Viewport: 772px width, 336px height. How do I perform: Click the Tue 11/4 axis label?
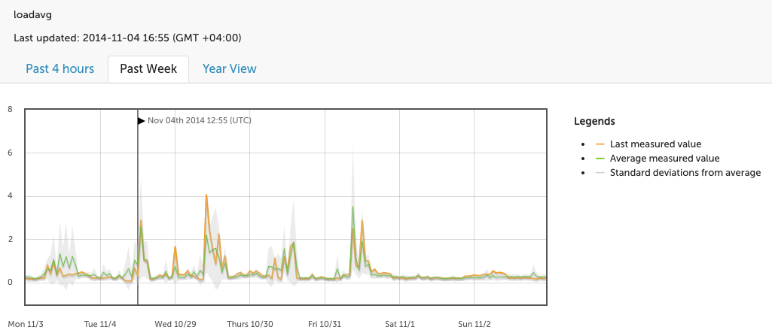click(x=100, y=324)
